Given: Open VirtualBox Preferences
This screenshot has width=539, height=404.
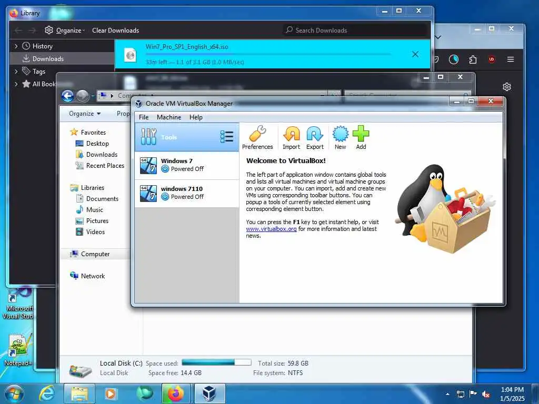Looking at the screenshot, I should point(257,138).
